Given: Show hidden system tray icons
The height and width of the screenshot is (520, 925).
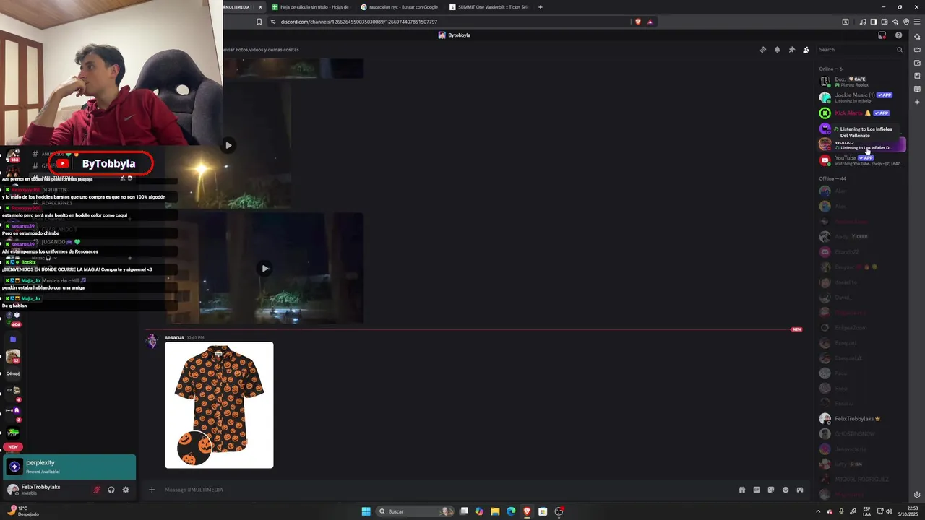Looking at the screenshot, I should coord(818,511).
